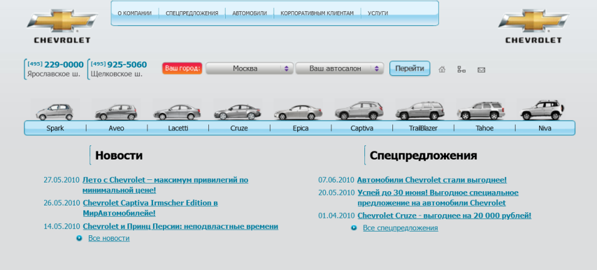Select the Epica car image
The width and height of the screenshot is (597, 270).
point(298,112)
